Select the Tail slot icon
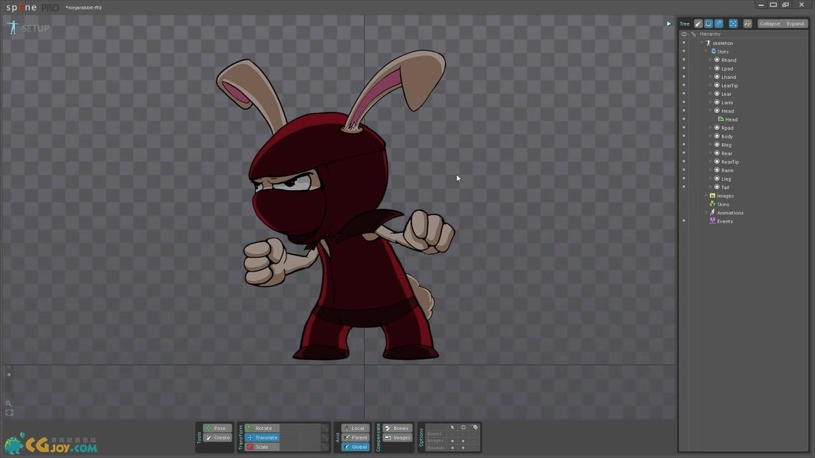Screen dimensions: 815x458 pos(717,187)
